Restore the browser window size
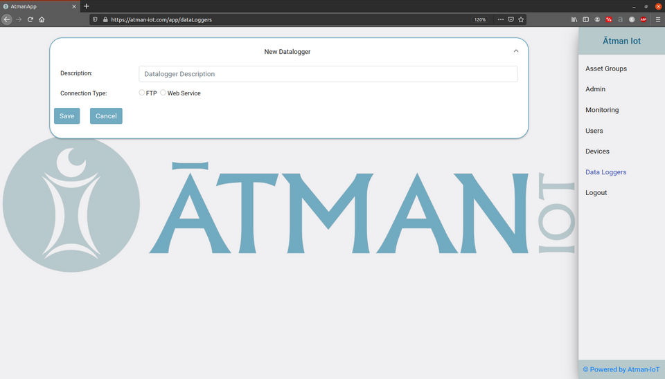This screenshot has width=665, height=379. [646, 7]
